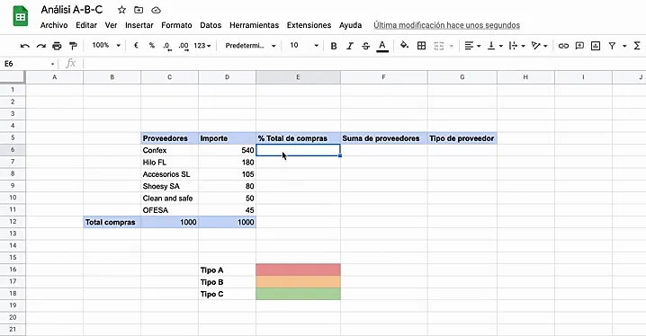Viewport: 646px width, 336px height.
Task: Click the Name box showing E6
Action: click(x=29, y=64)
